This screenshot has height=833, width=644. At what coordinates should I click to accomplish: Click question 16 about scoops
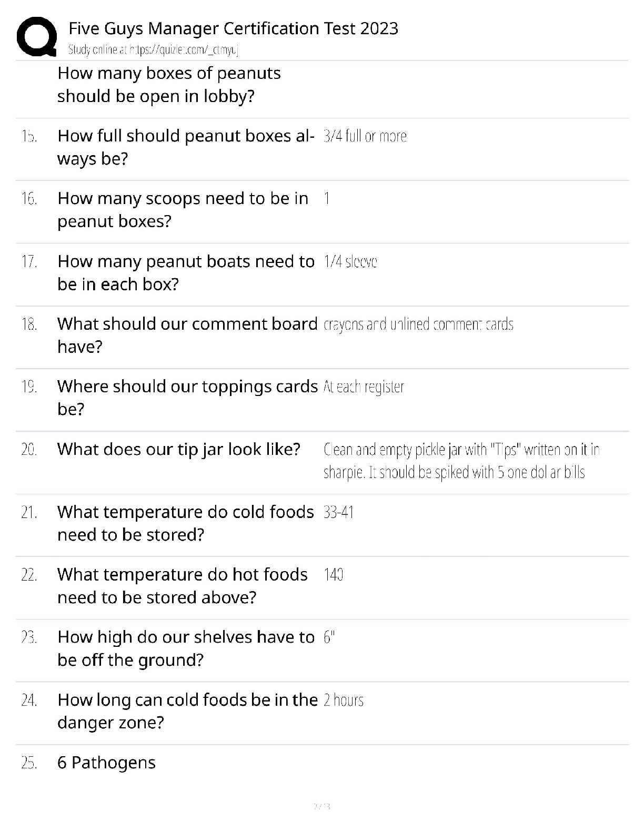182,209
